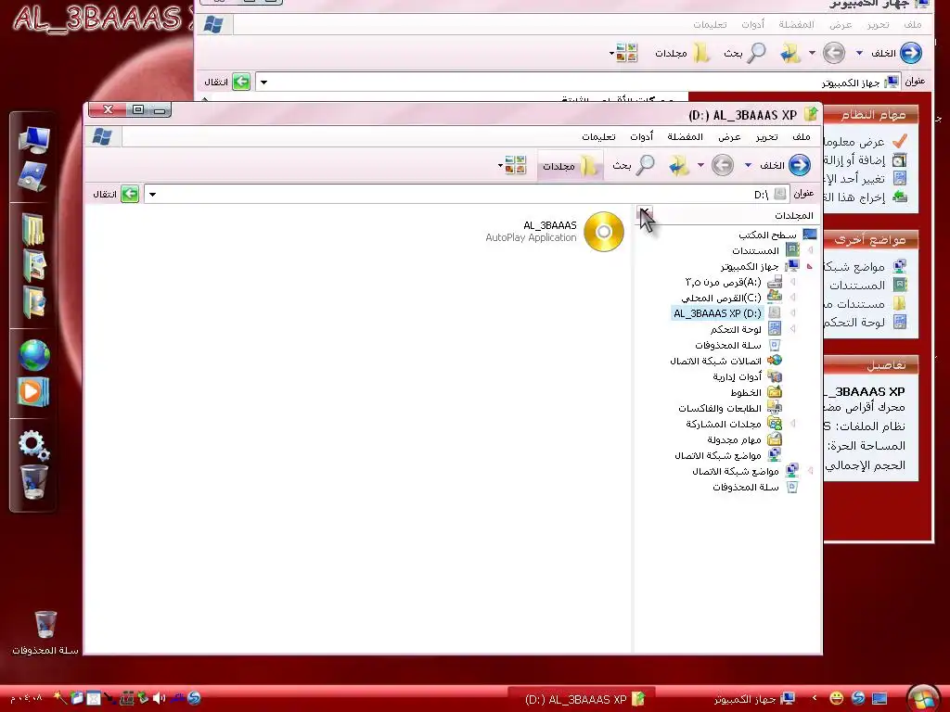Click جهاز الكمبيوتر taskbar button
The height and width of the screenshot is (712, 950).
[x=753, y=699]
